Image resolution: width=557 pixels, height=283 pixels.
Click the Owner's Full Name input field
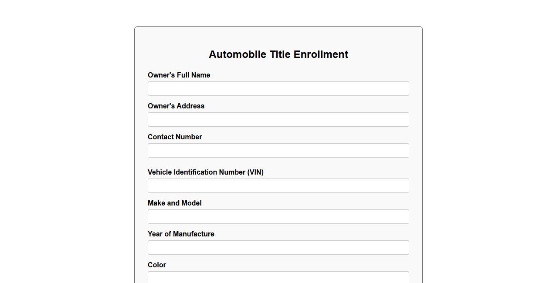tap(278, 89)
